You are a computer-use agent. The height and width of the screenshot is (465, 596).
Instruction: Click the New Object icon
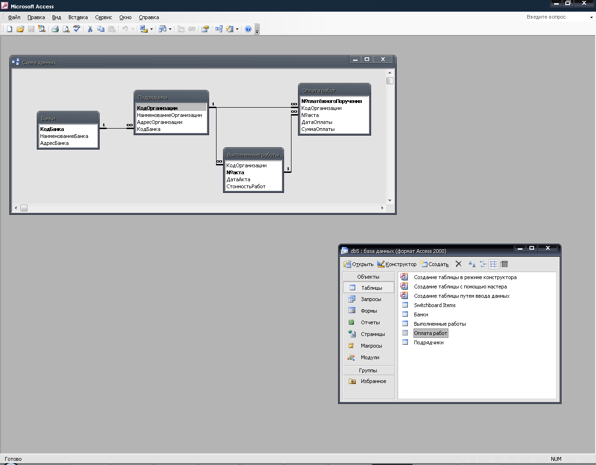pos(230,29)
